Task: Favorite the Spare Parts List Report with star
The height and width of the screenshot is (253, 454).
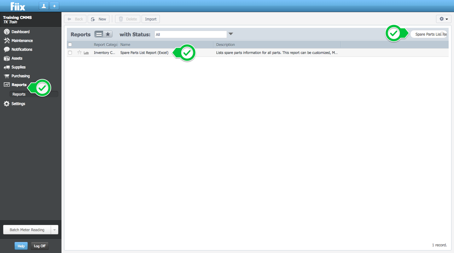Action: click(x=79, y=53)
